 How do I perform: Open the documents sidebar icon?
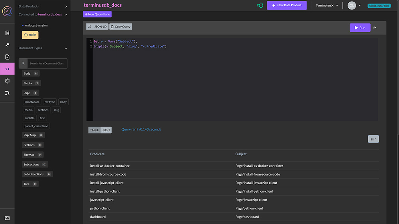[7, 57]
